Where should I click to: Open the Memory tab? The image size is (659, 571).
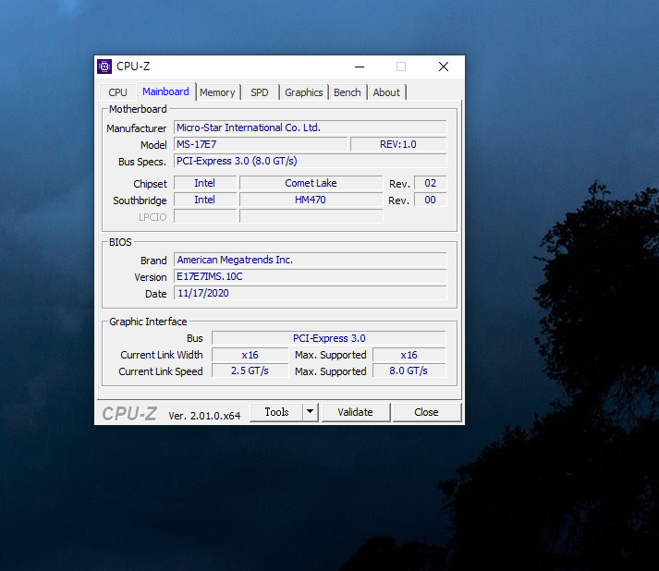pos(217,92)
